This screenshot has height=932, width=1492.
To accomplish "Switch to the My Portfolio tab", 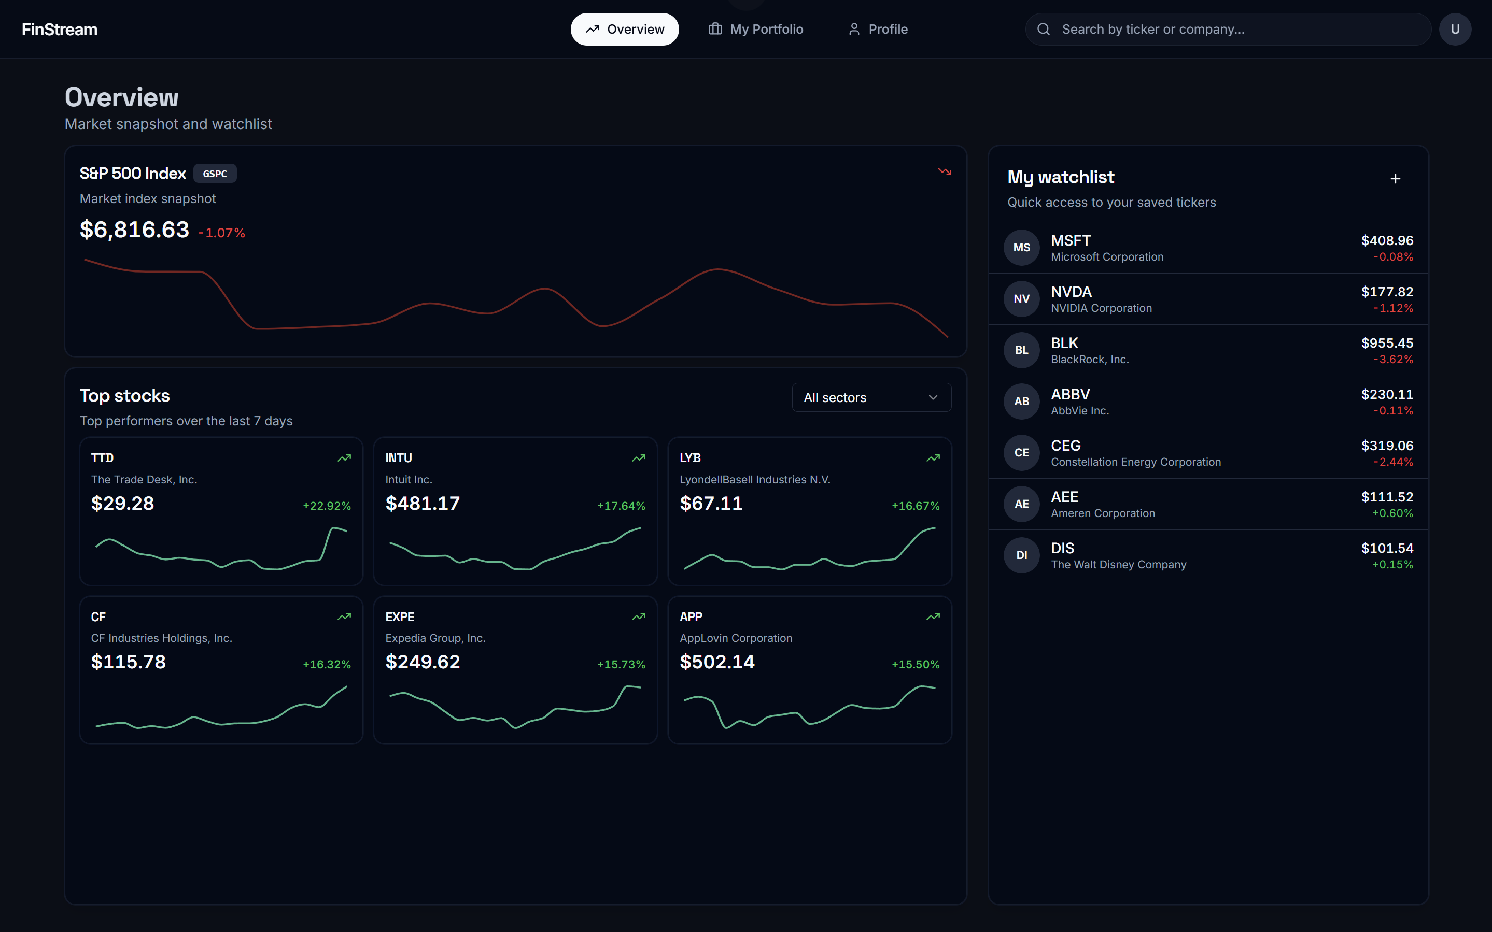I will [x=755, y=30].
